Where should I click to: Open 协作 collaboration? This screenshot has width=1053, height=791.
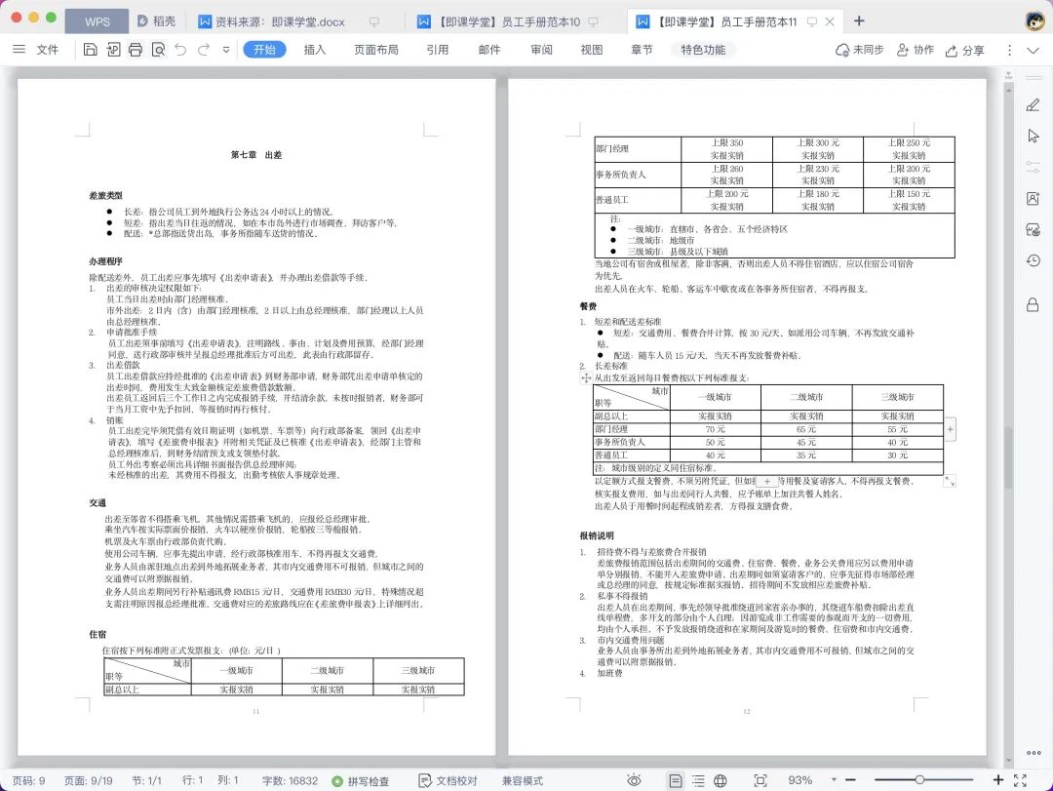(x=916, y=50)
